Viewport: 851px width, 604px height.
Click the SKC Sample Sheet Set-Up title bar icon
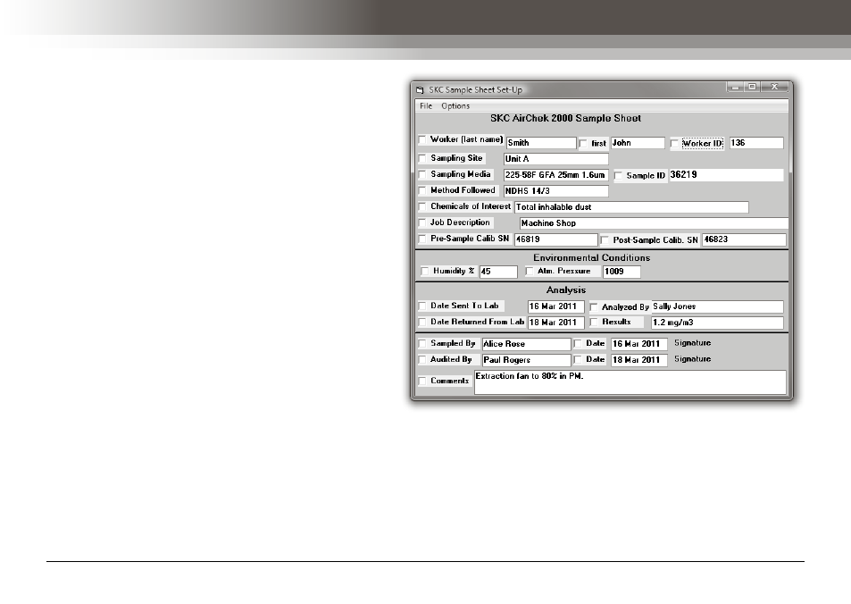[420, 90]
